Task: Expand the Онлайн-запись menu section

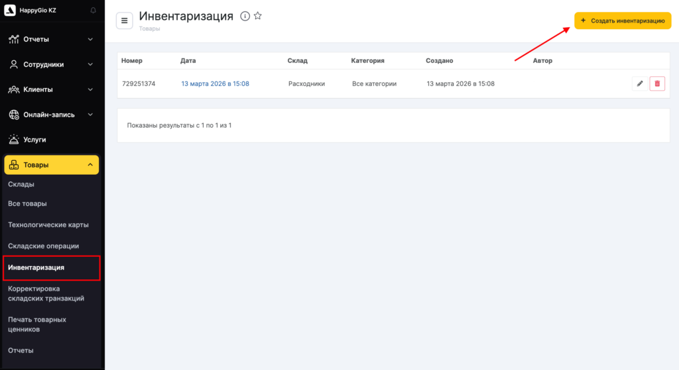Action: point(90,115)
